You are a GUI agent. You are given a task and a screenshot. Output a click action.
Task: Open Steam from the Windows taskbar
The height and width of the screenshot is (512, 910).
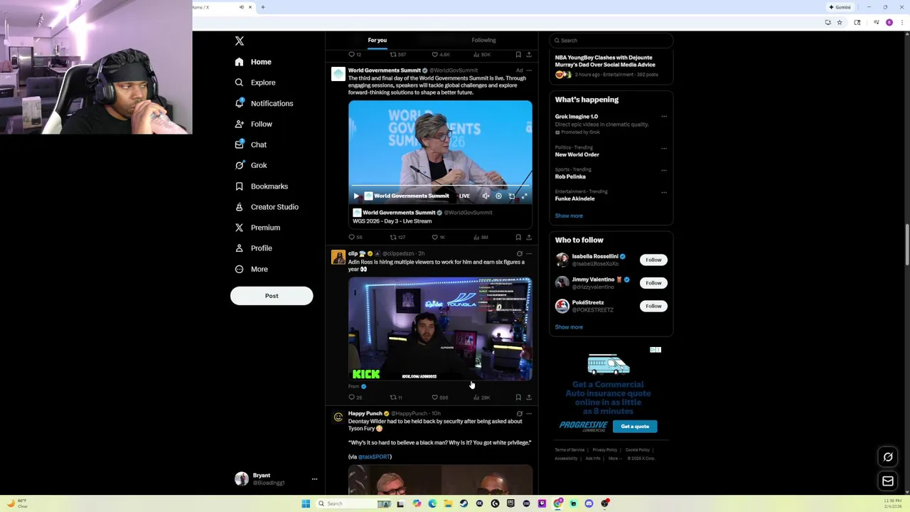tap(464, 503)
